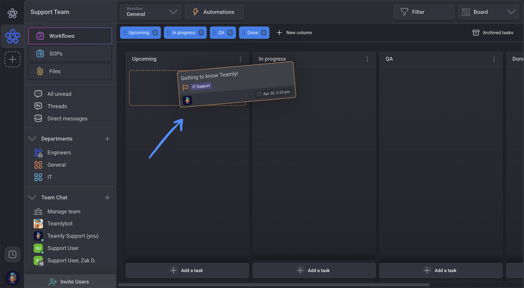Open SOPs section
The height and width of the screenshot is (288, 524).
point(70,54)
